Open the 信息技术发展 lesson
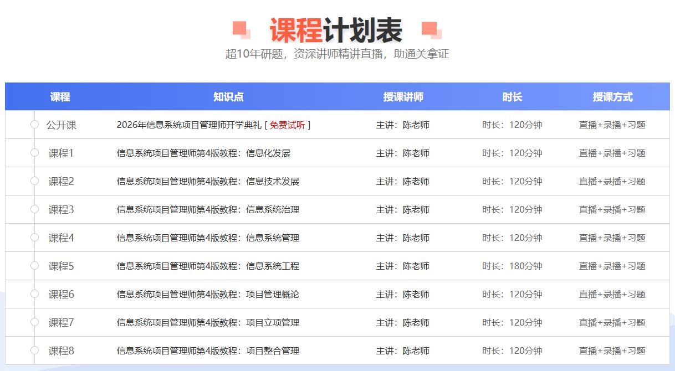 (x=208, y=182)
